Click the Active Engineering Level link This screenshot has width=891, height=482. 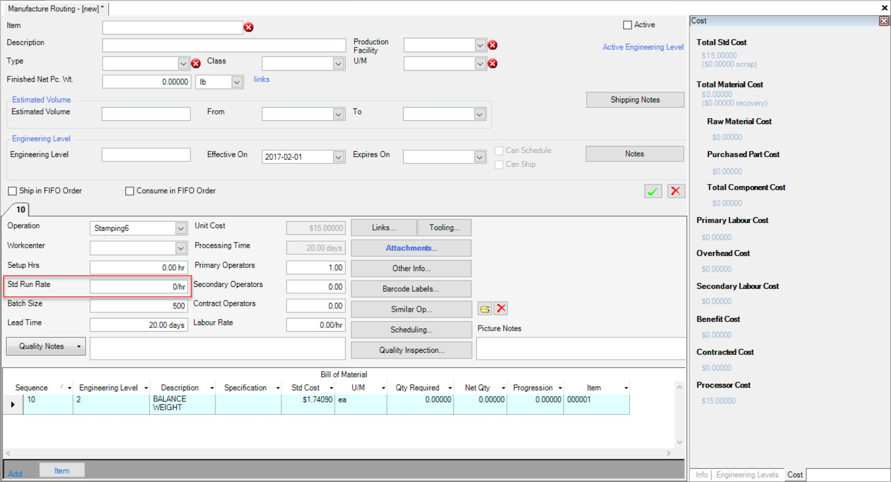tap(643, 47)
